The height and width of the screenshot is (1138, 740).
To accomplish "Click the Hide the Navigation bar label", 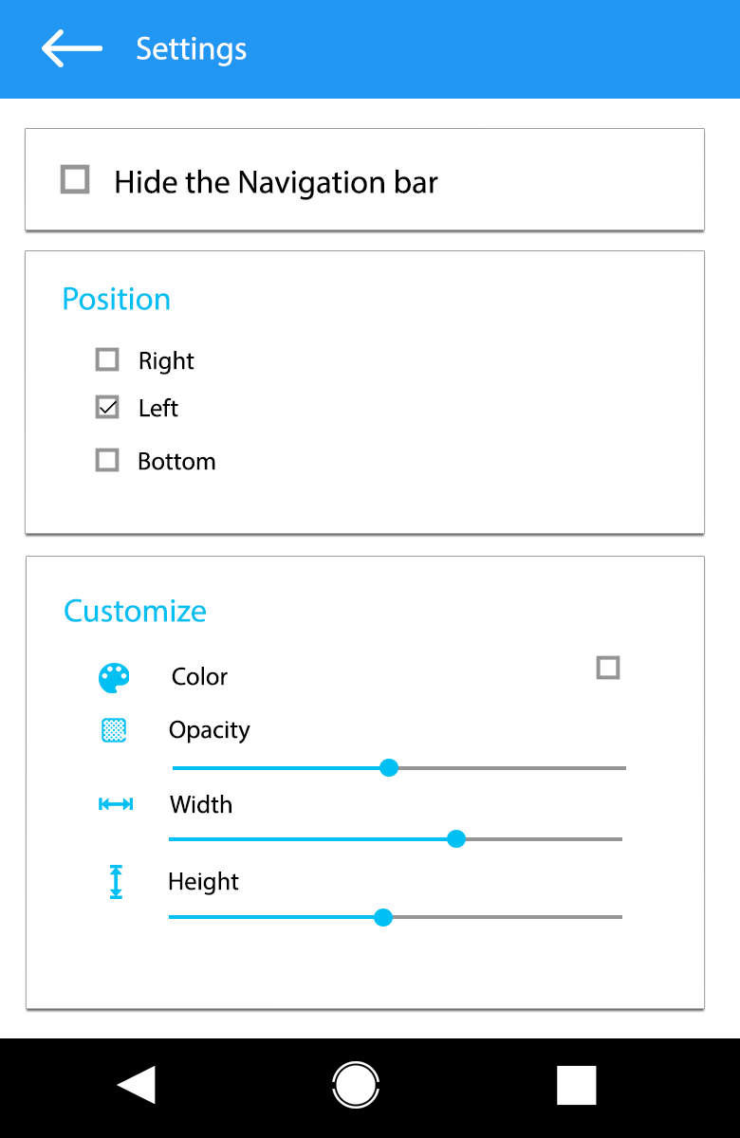I will point(275,182).
